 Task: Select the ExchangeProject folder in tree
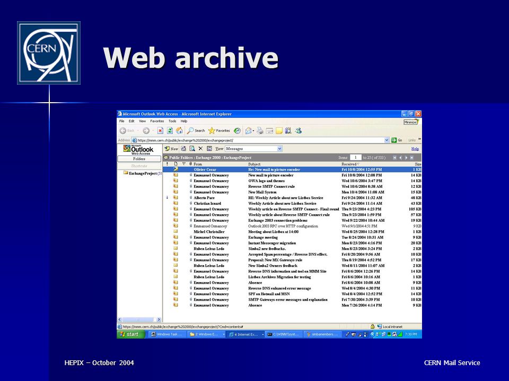pos(143,174)
